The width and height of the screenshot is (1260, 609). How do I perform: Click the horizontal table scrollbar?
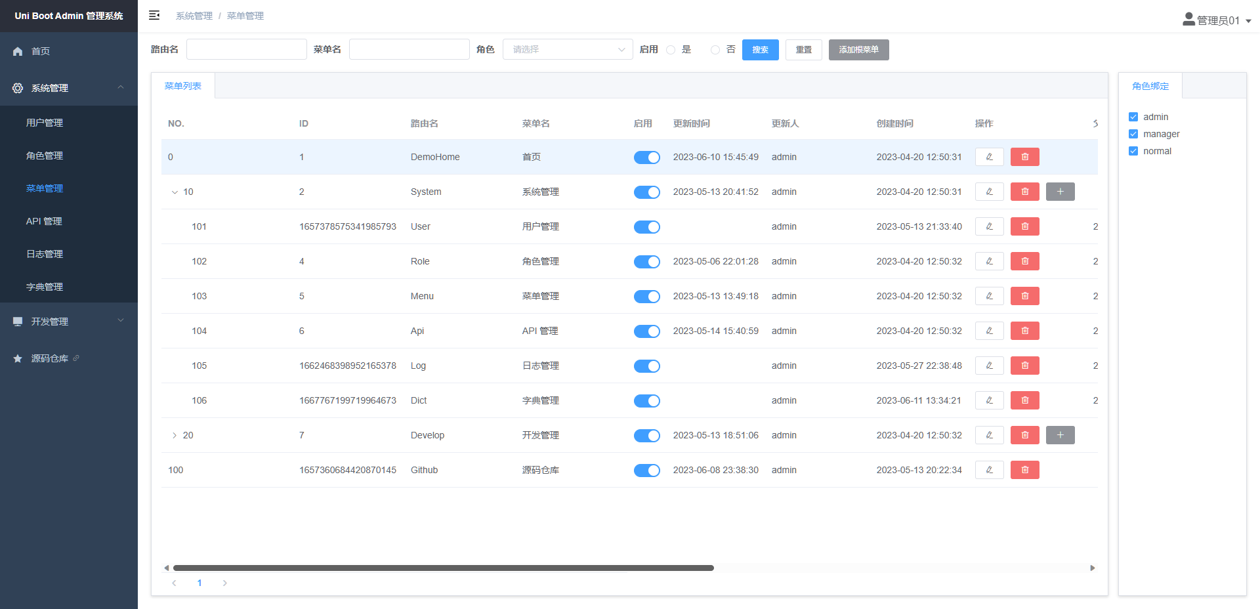pos(444,568)
